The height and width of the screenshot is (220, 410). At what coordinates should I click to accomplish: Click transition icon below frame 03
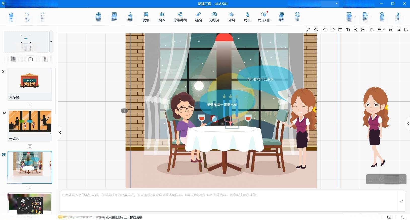pos(30,188)
